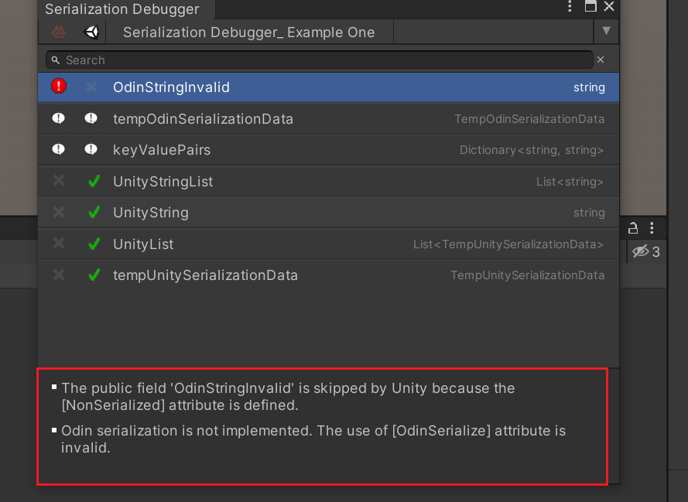
Task: Click the TempOdinSerializationData type label
Action: (x=529, y=119)
